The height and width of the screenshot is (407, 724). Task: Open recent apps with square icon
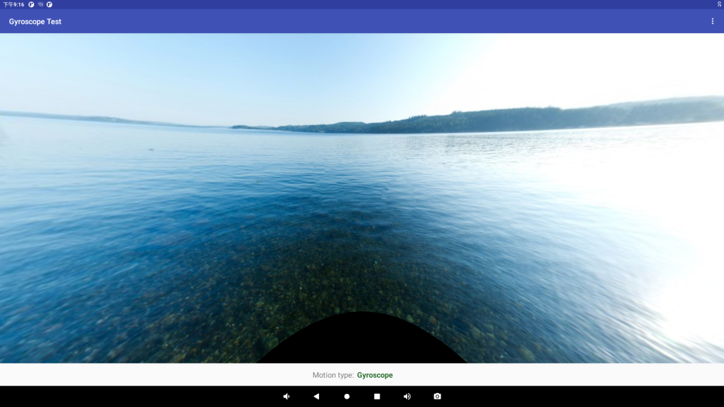[377, 396]
